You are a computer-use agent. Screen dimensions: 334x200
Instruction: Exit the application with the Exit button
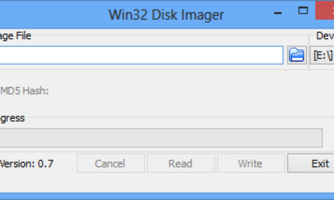coord(320,164)
